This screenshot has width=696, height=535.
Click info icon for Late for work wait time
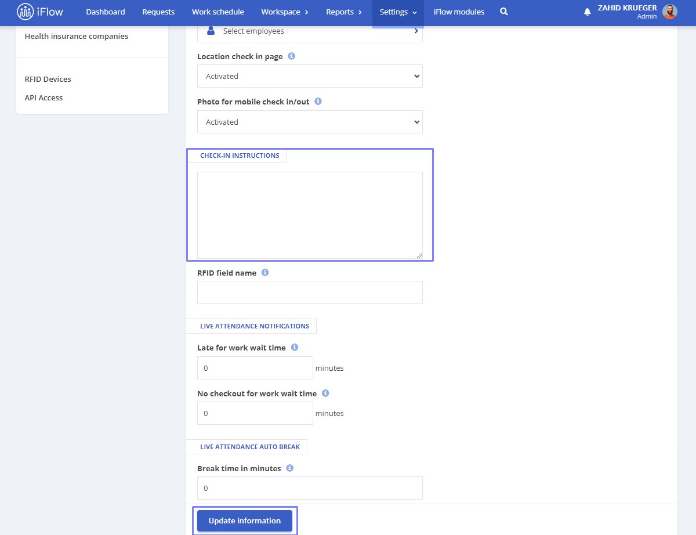(x=295, y=347)
